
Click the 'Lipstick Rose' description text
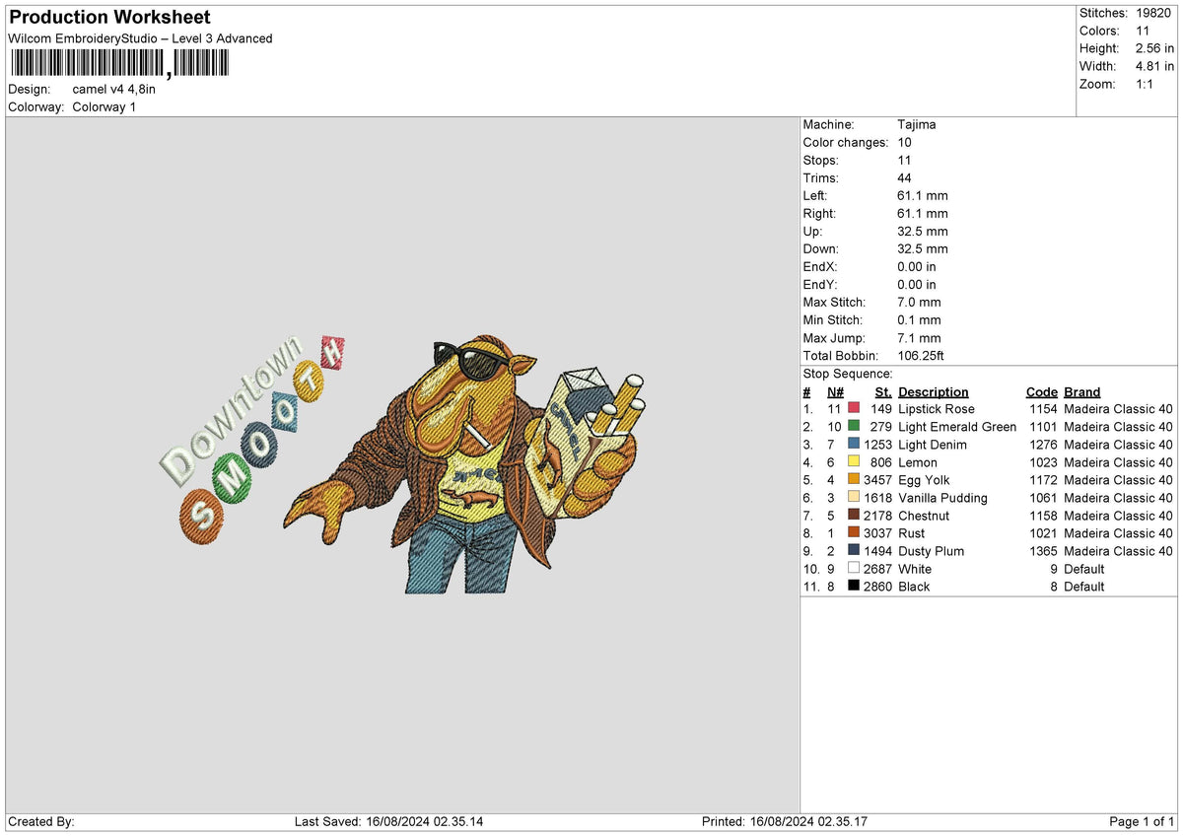pos(937,409)
